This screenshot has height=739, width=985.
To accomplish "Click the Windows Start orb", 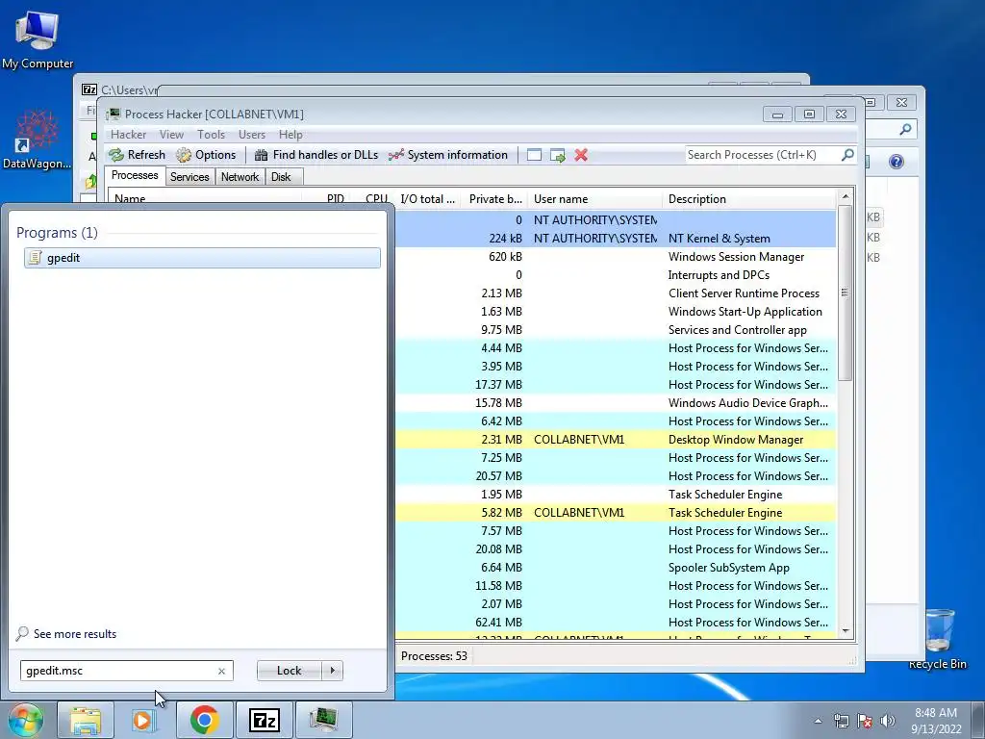I will pyautogui.click(x=26, y=720).
